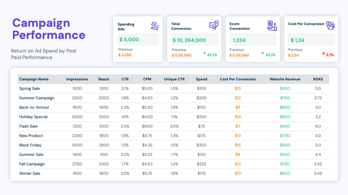This screenshot has height=195, width=348.
Task: Select the Winter Sale campaign name
Action: (30, 173)
